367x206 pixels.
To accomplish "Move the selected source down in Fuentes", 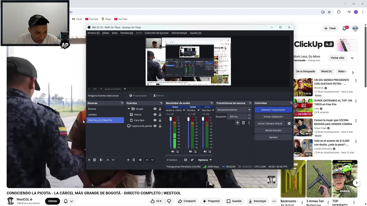I will 152,160.
